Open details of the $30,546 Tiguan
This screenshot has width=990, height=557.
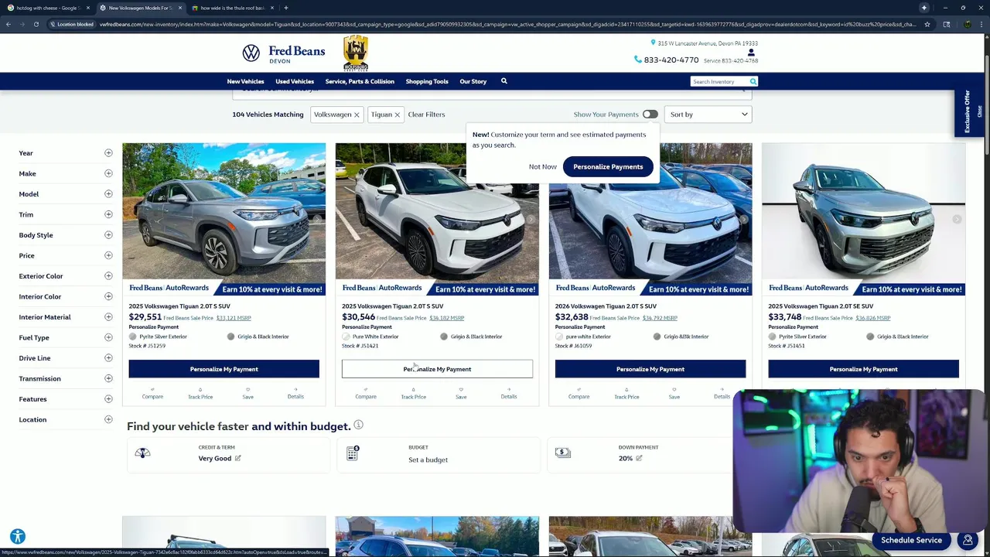click(509, 394)
